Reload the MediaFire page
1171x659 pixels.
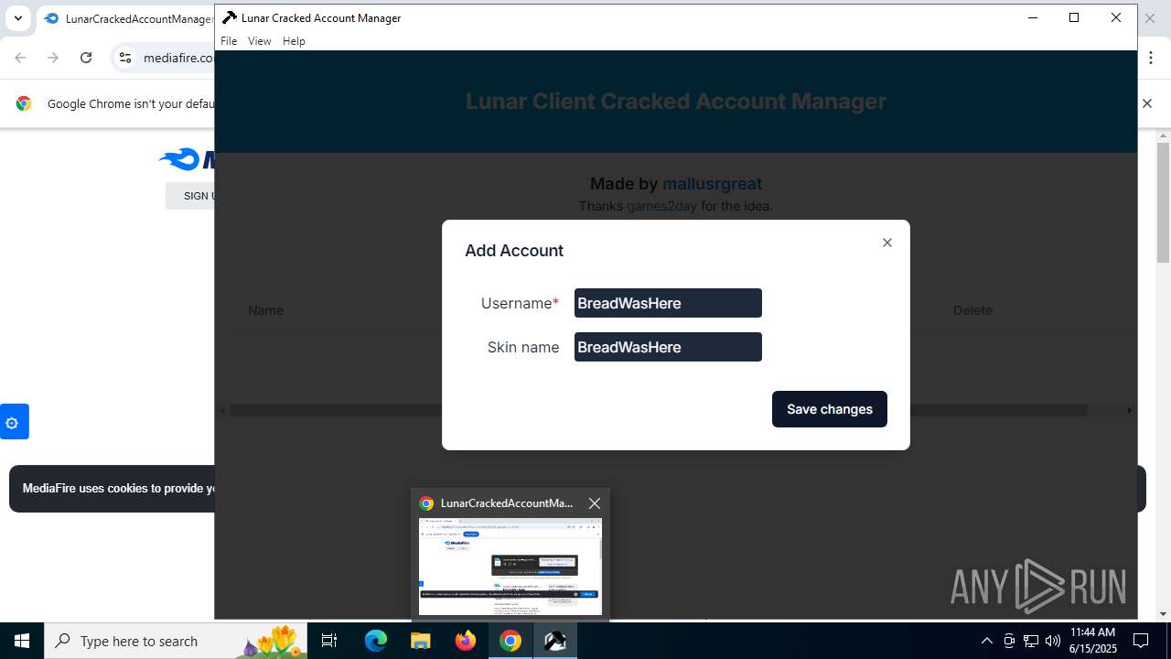pyautogui.click(x=86, y=58)
